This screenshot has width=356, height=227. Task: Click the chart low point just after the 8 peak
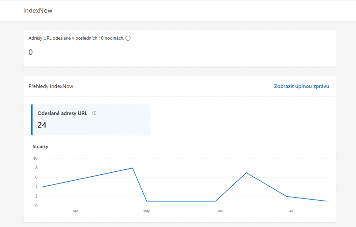pyautogui.click(x=146, y=201)
